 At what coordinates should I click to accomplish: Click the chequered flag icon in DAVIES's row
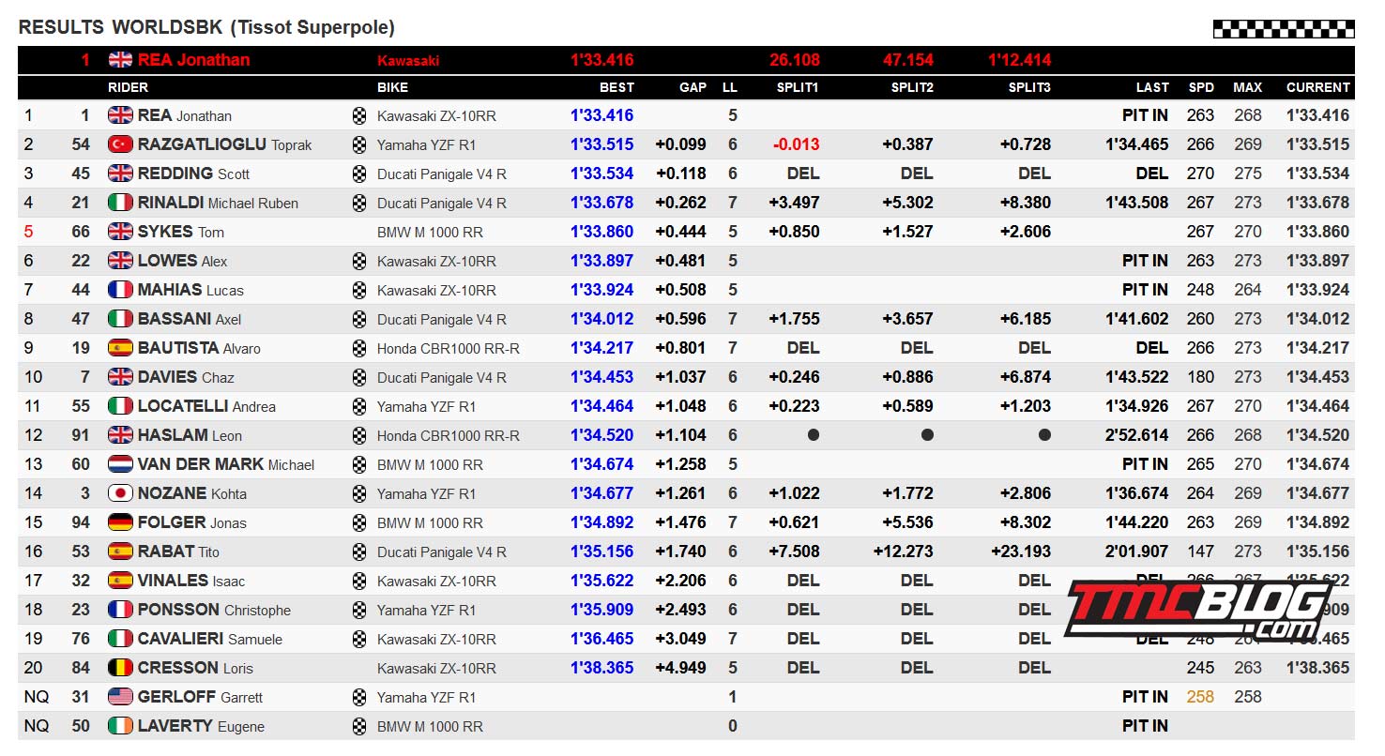[x=359, y=377]
